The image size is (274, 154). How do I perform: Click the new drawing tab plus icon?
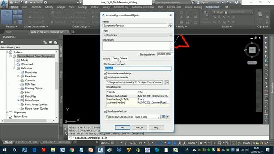[x=73, y=32]
